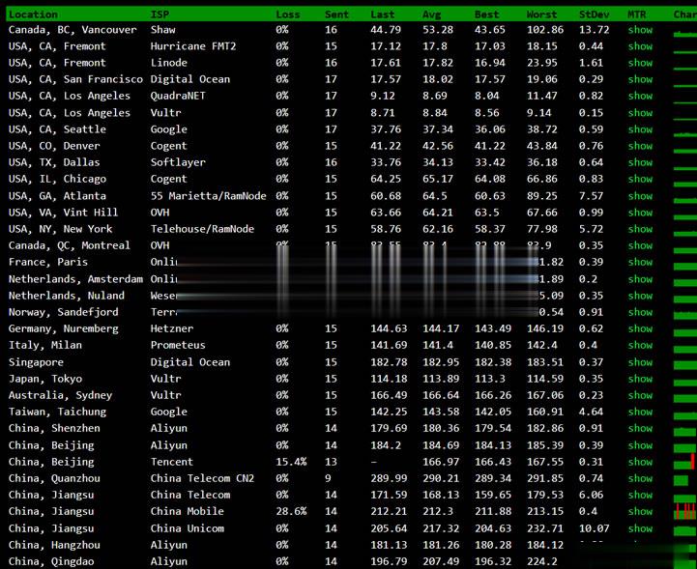Click the Last column header
The image size is (697, 569).
pos(382,14)
